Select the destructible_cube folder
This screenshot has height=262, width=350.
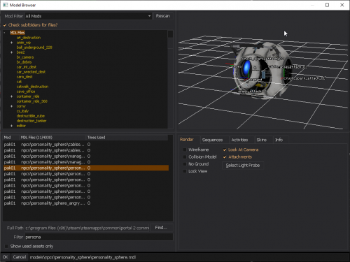coord(31,116)
